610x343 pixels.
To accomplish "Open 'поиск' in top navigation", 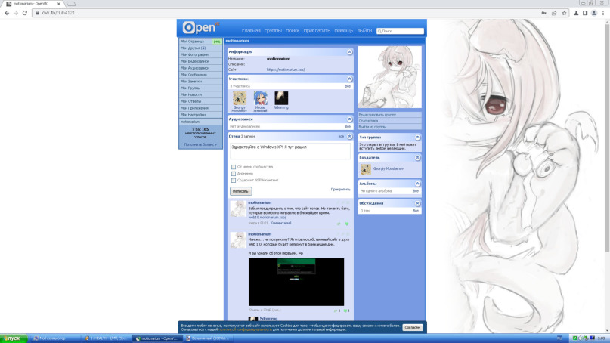I will [293, 31].
